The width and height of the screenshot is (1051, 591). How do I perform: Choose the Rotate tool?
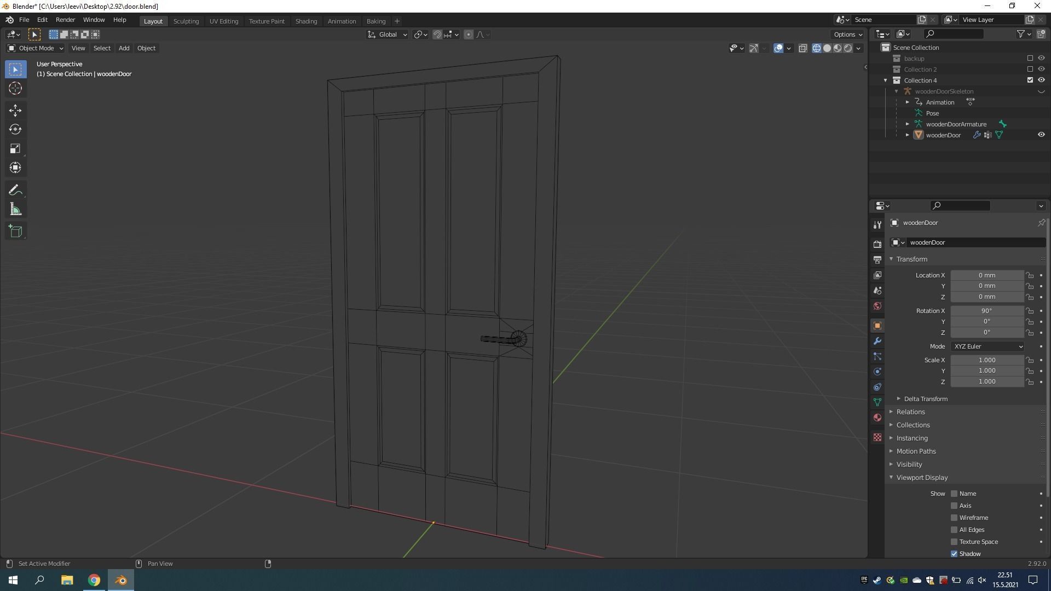click(15, 130)
